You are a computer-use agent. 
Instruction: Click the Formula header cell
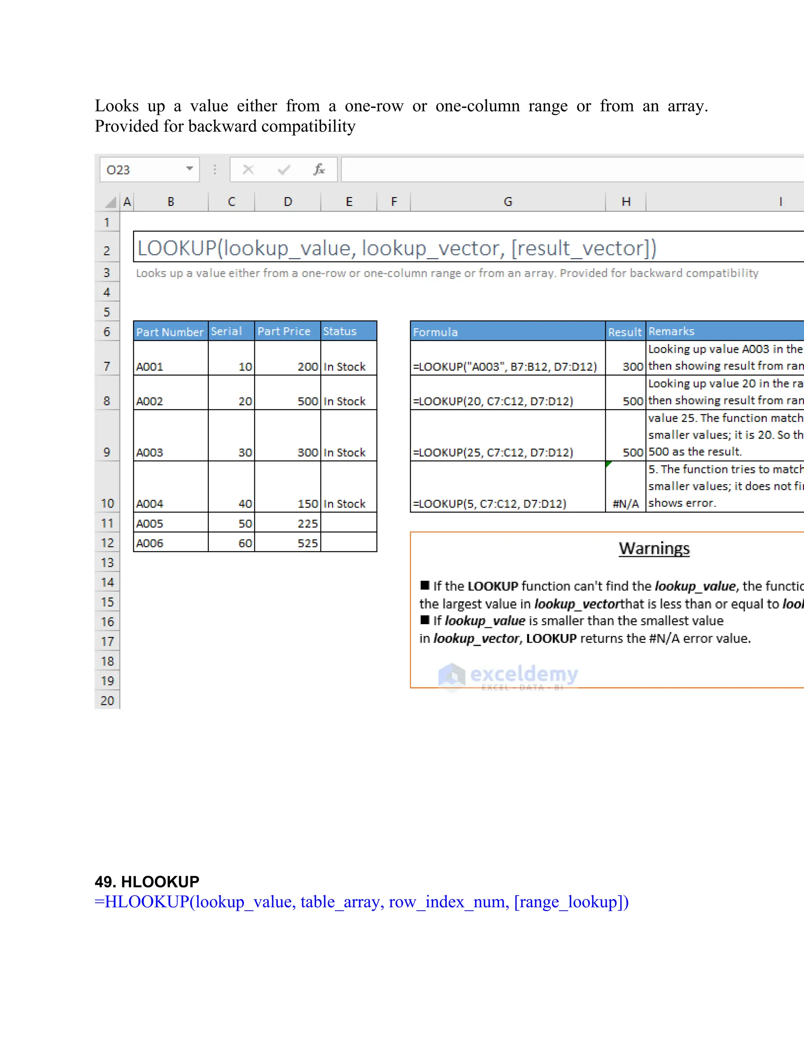508,331
